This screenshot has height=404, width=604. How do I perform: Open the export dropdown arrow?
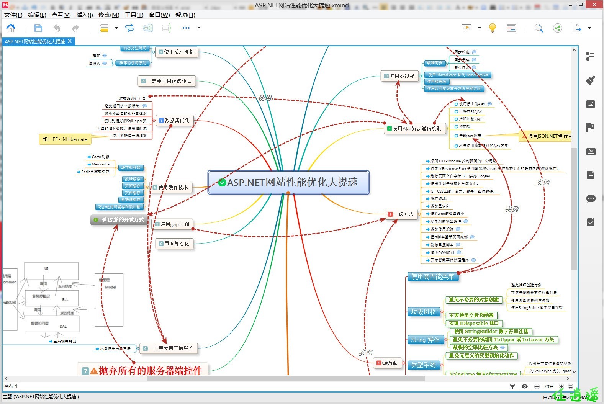pos(589,28)
